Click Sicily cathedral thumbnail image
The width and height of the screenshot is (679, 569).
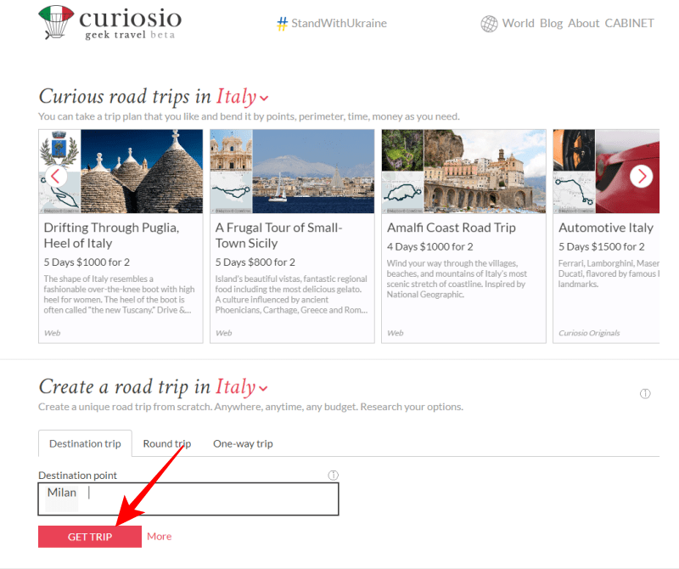[231, 150]
